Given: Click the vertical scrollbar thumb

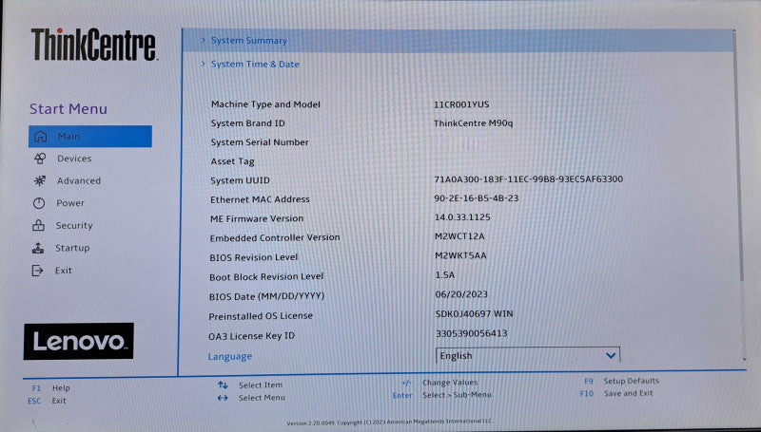Looking at the screenshot, I should pos(739,155).
